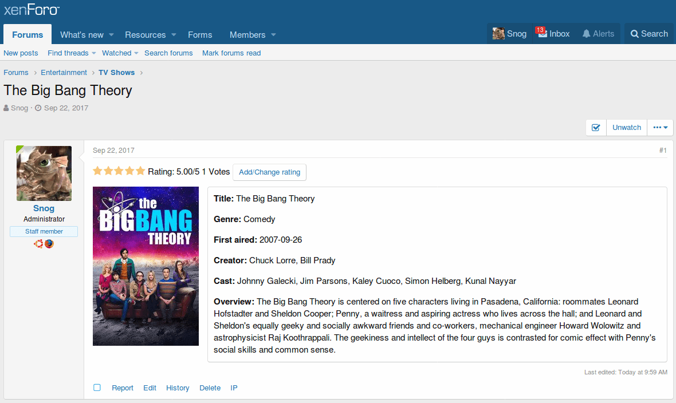Click the Entertainment breadcrumb link
Image resolution: width=676 pixels, height=403 pixels.
[64, 73]
